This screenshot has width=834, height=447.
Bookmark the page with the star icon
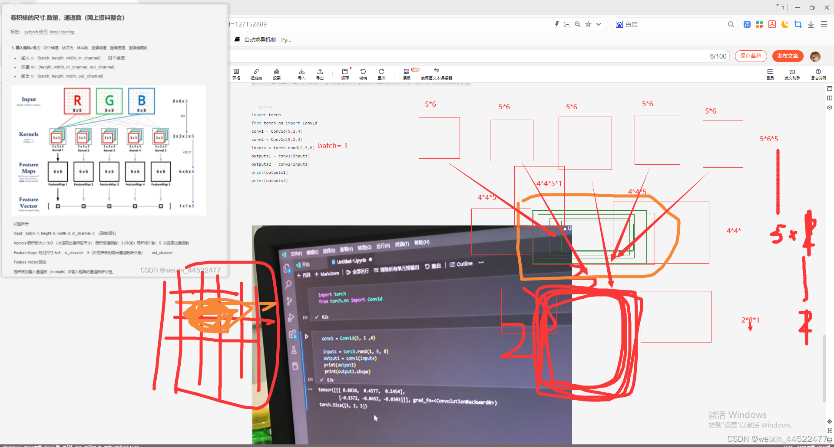[588, 24]
